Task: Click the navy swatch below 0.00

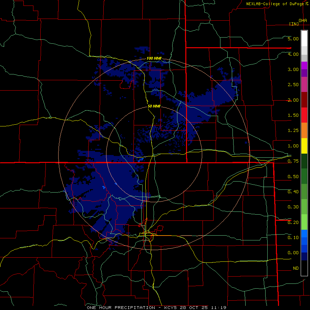Action: click(x=304, y=257)
